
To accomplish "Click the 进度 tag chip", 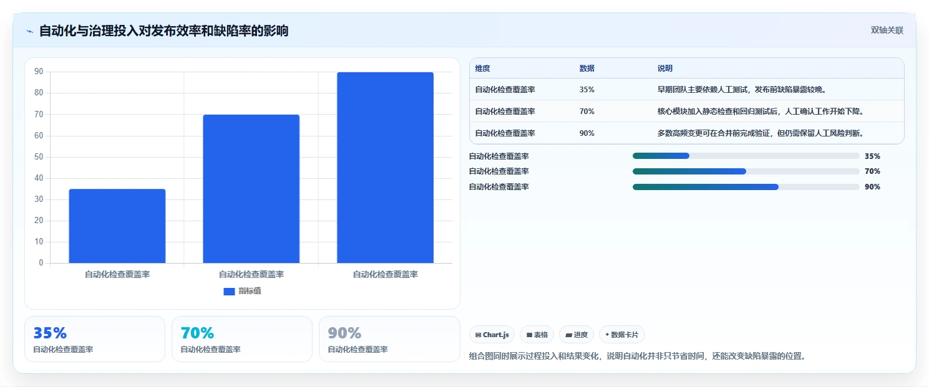I will [576, 335].
